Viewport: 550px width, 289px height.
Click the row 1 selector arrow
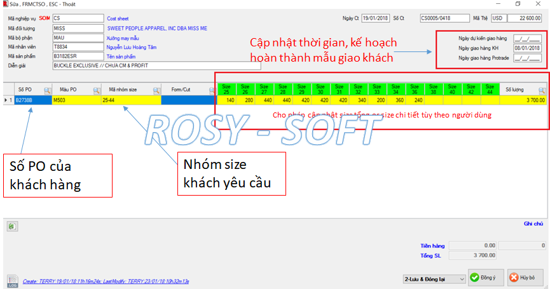[6, 100]
